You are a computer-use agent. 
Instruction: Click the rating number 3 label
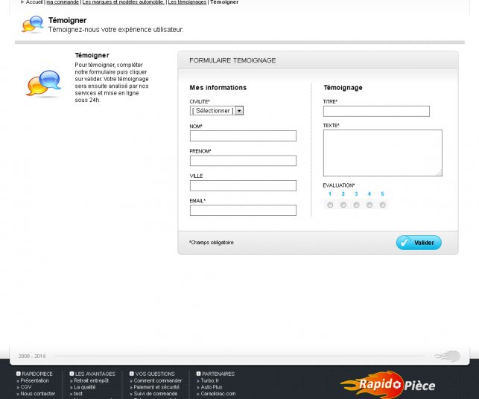[x=356, y=194]
